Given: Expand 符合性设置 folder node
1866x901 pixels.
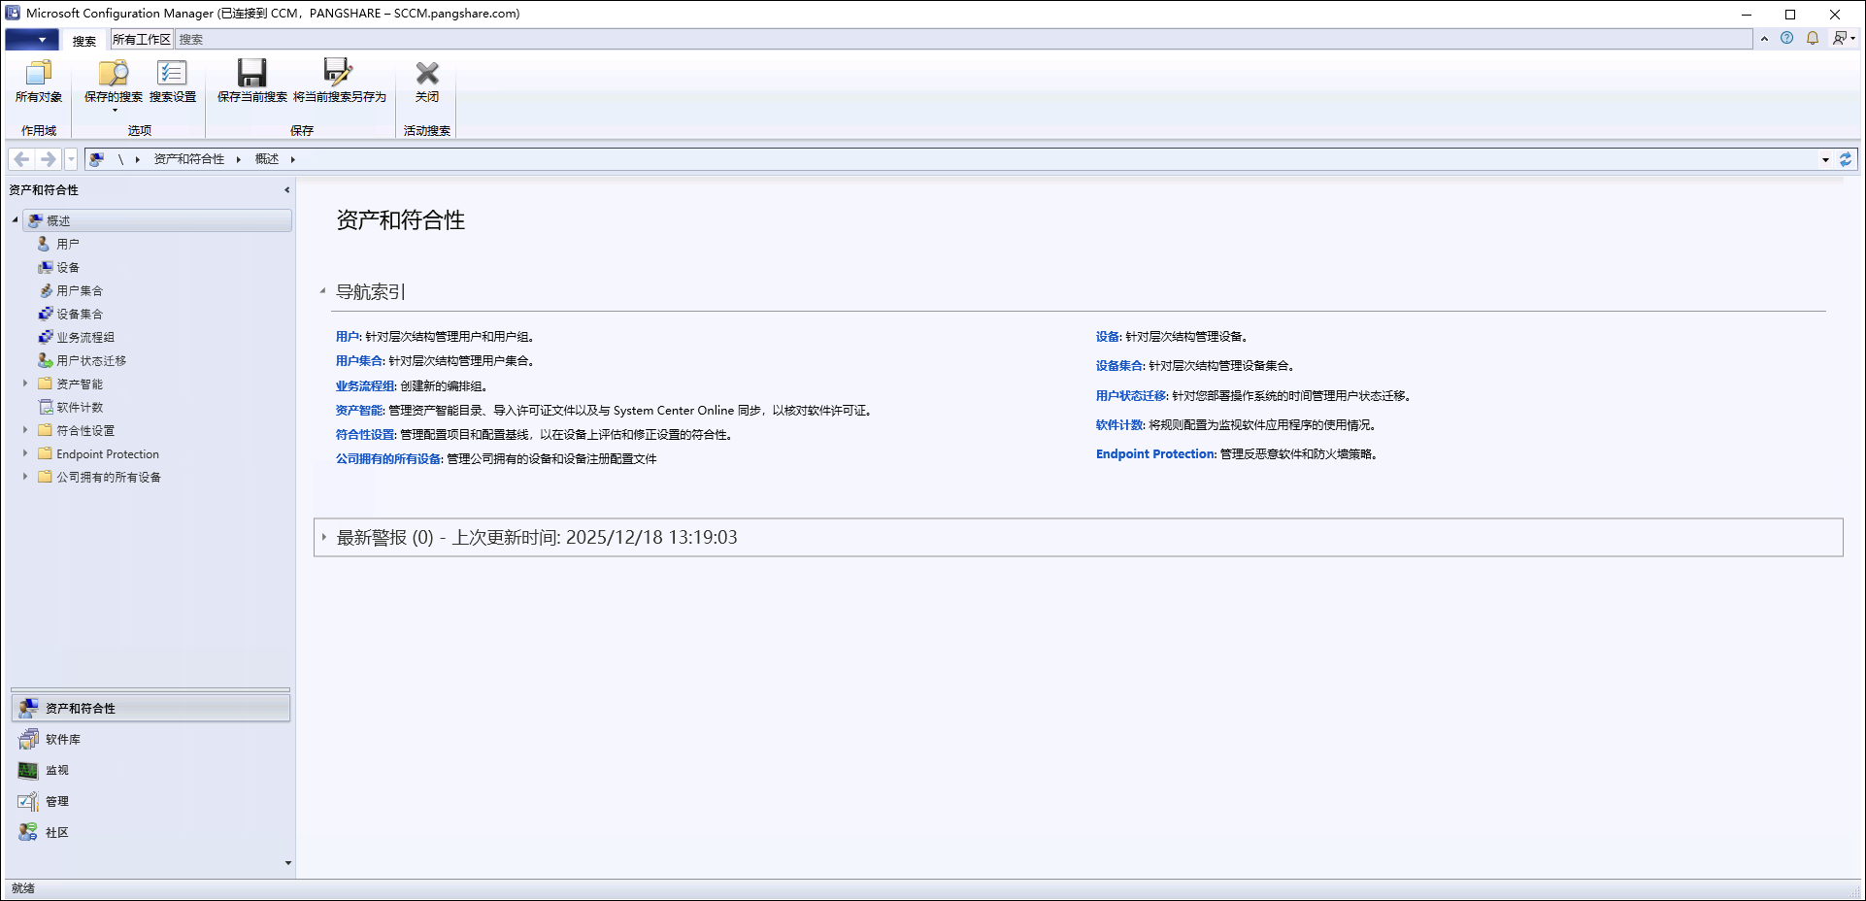Looking at the screenshot, I should point(25,430).
